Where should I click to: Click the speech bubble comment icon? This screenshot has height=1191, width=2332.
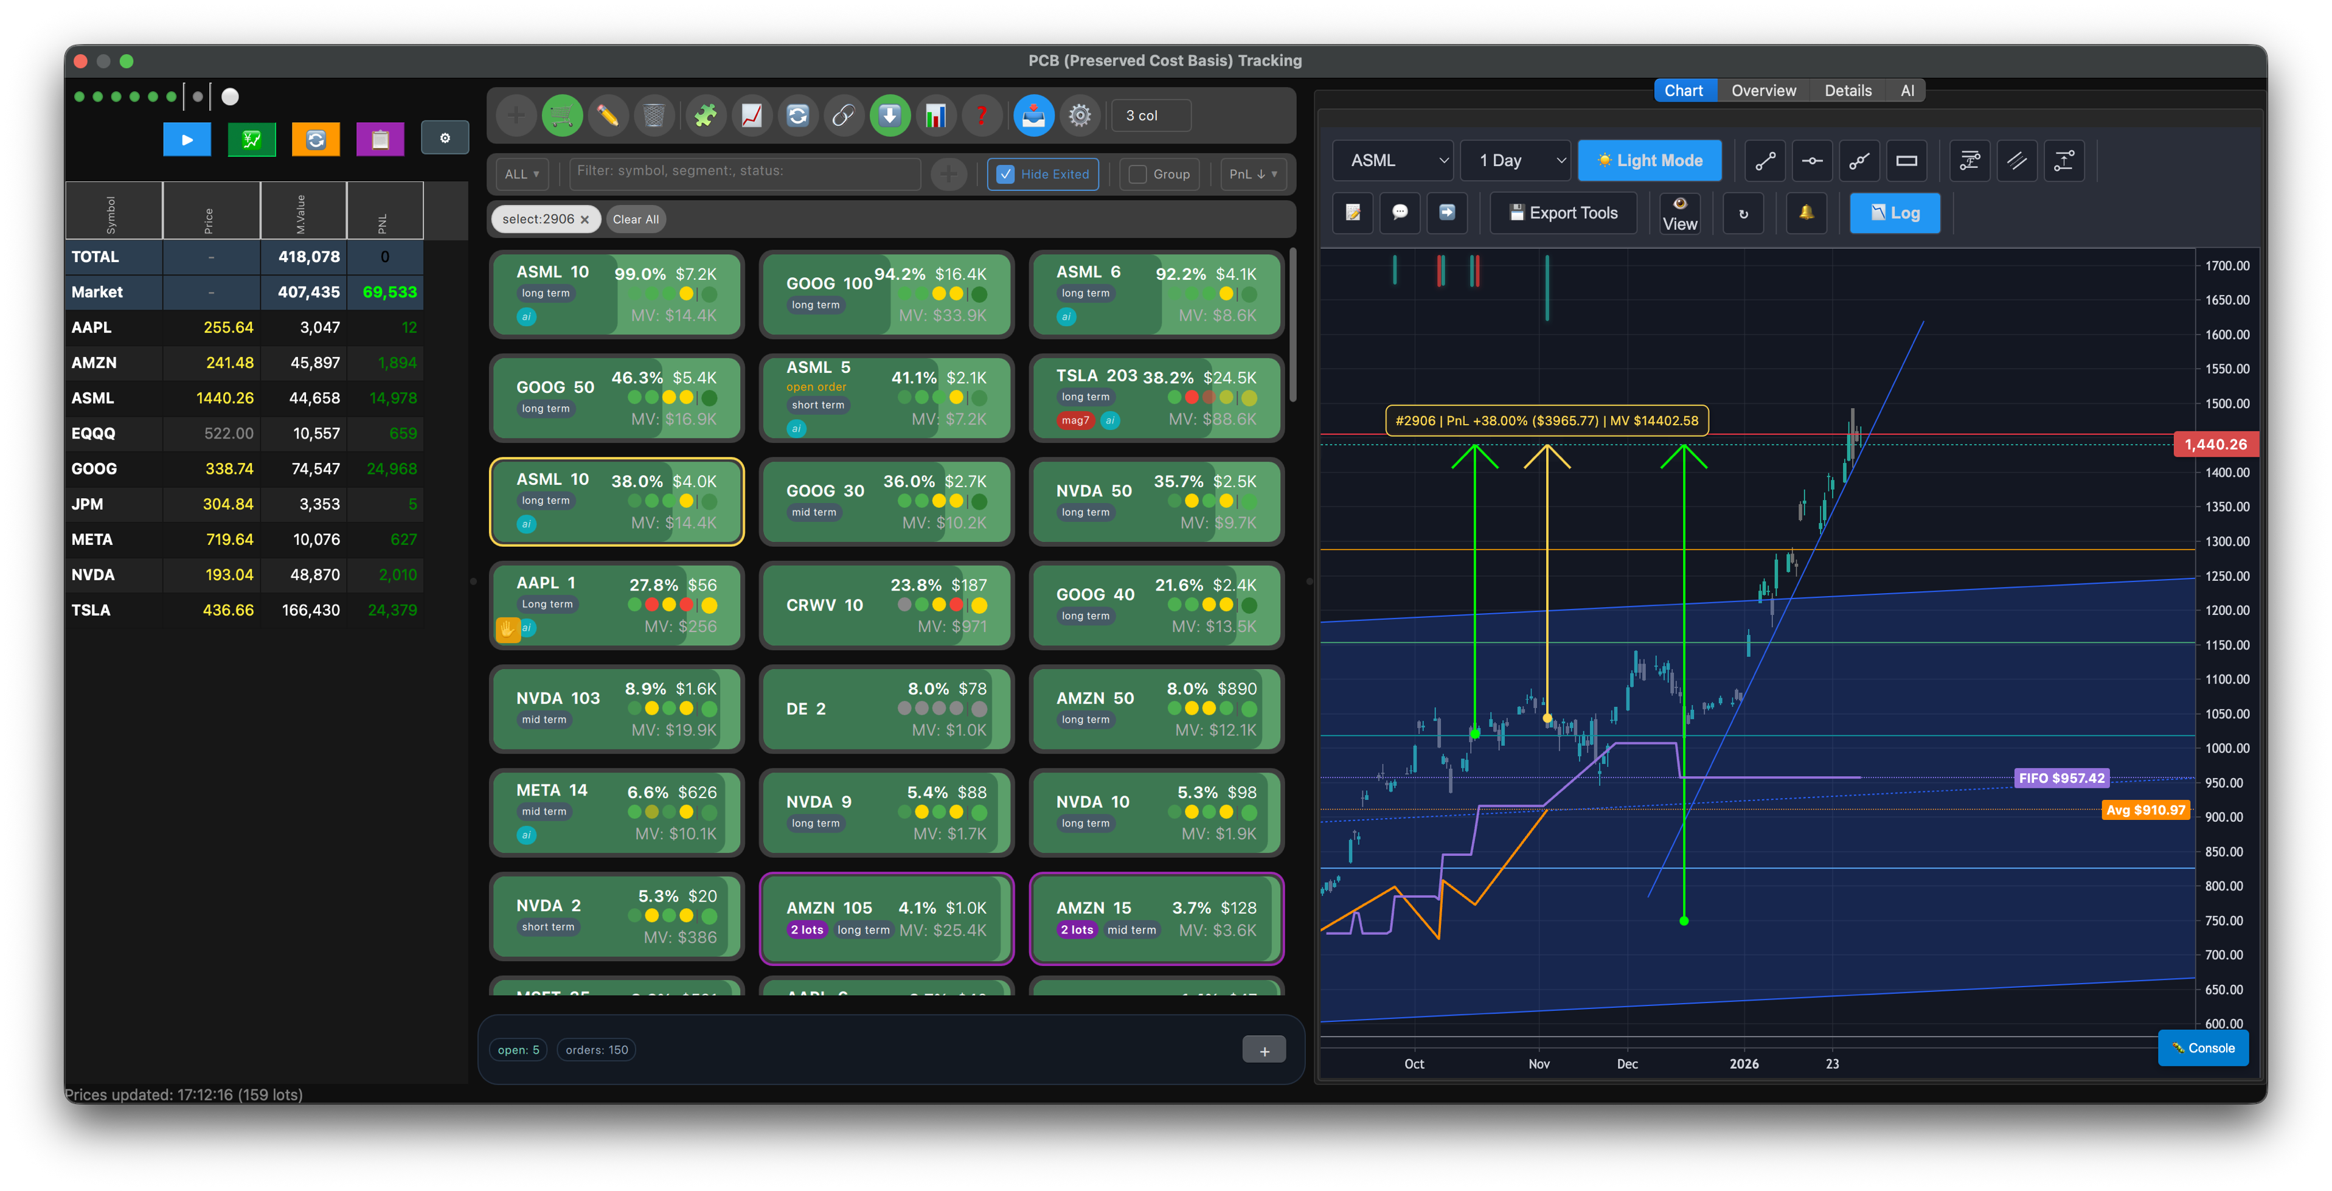coord(1400,213)
